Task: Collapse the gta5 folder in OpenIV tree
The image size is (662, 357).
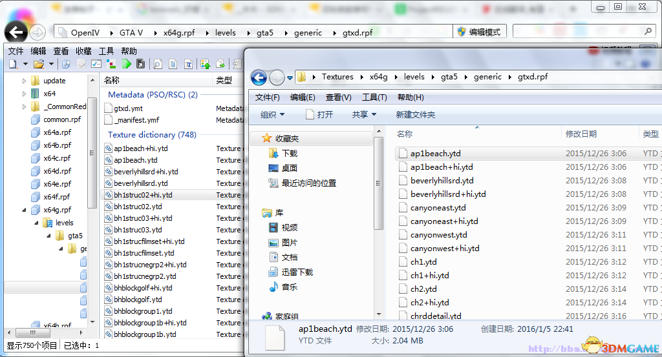Action: (x=49, y=236)
